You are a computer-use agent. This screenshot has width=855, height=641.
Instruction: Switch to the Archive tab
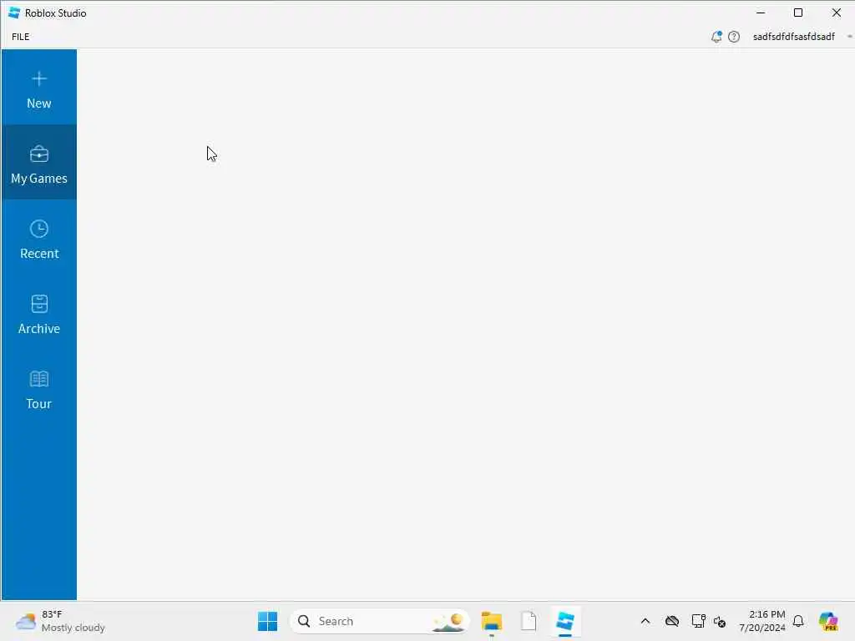(x=38, y=314)
